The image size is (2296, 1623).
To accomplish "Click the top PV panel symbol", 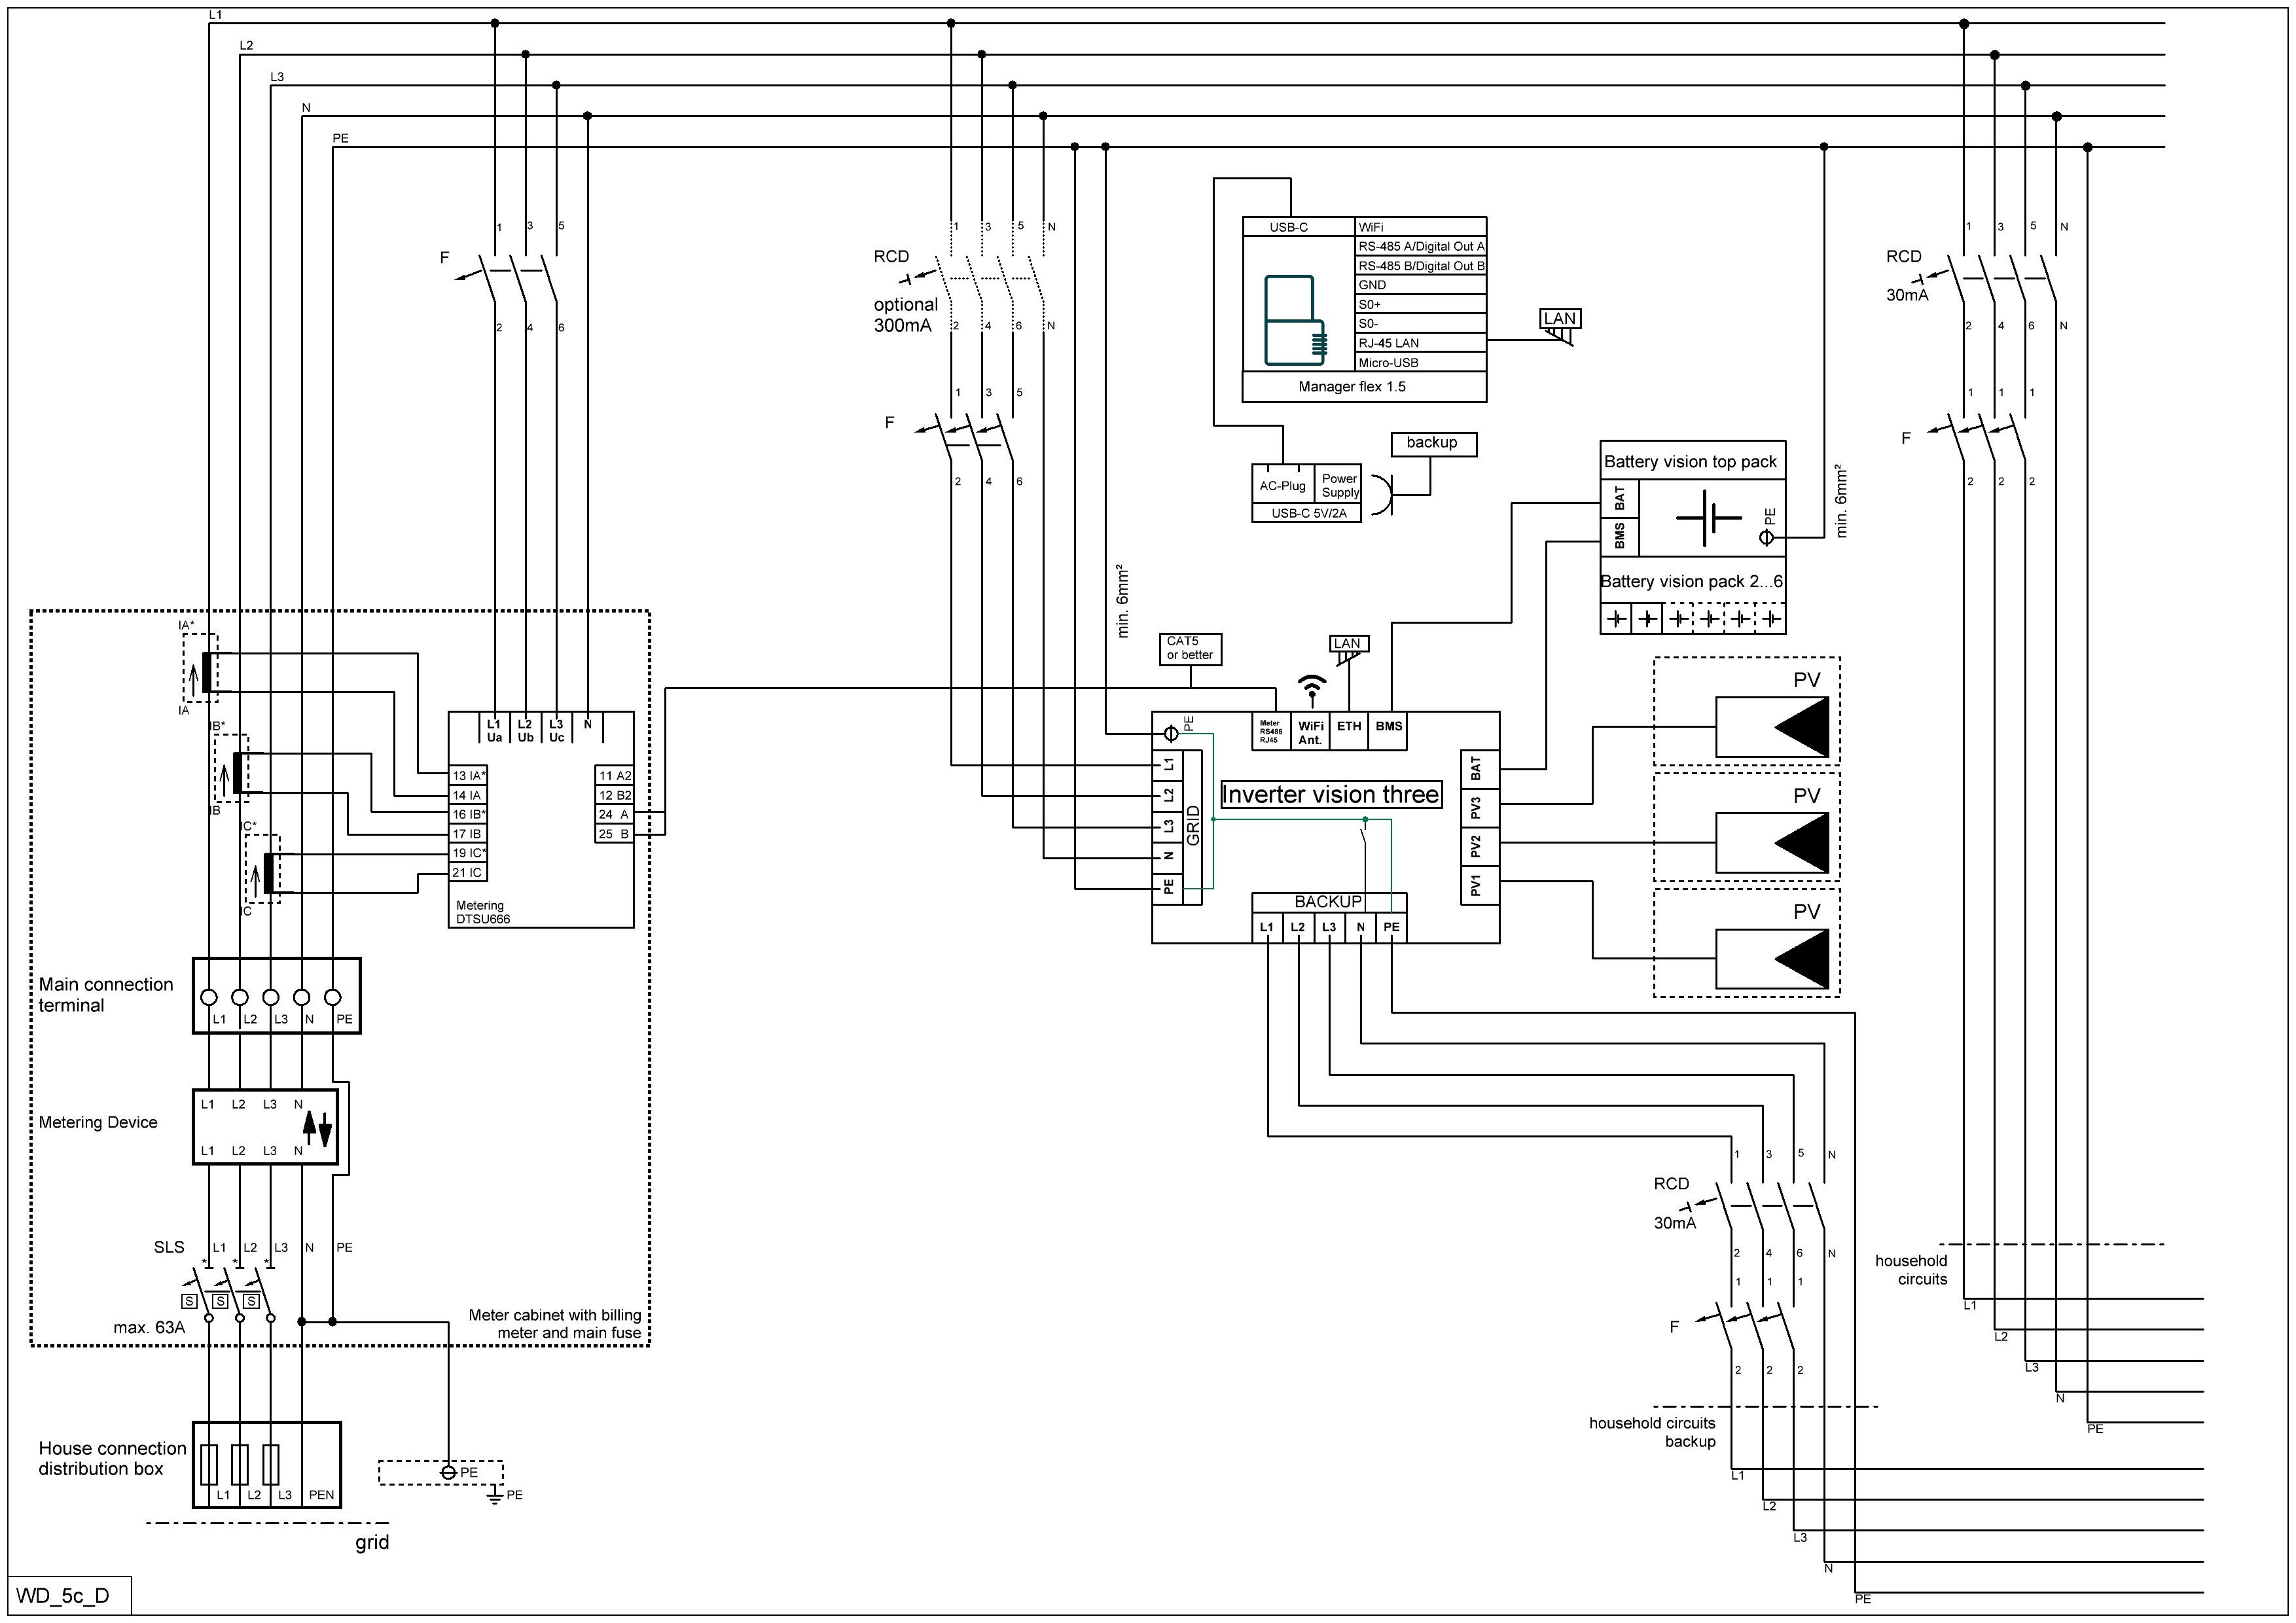I will [x=1772, y=727].
